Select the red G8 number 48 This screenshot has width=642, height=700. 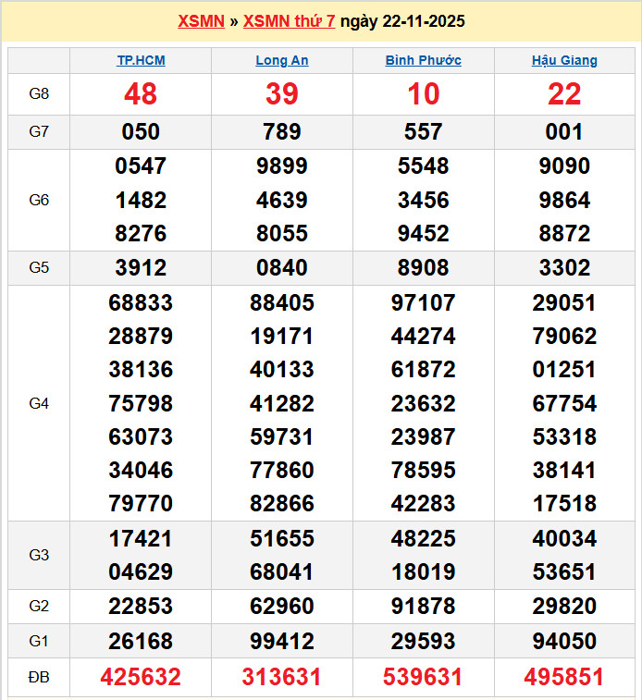click(141, 94)
